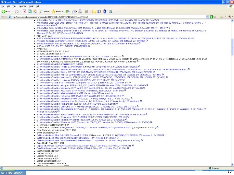Open the Edit menu
234x175 pixels.
[x=8, y=6]
